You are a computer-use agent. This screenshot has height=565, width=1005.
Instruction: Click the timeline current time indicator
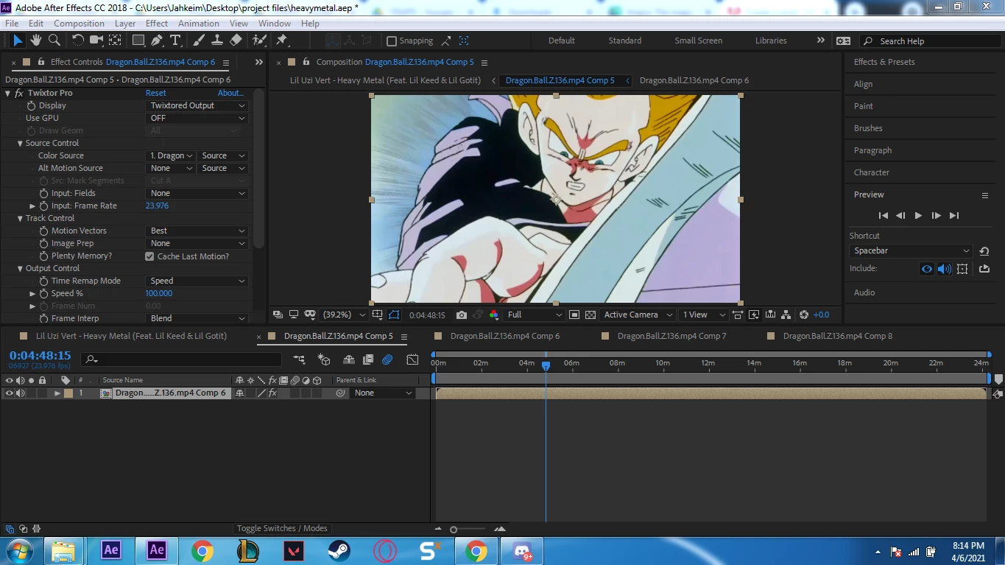[546, 365]
